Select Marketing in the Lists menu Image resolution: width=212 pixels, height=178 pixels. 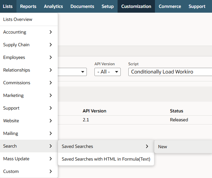[13, 95]
